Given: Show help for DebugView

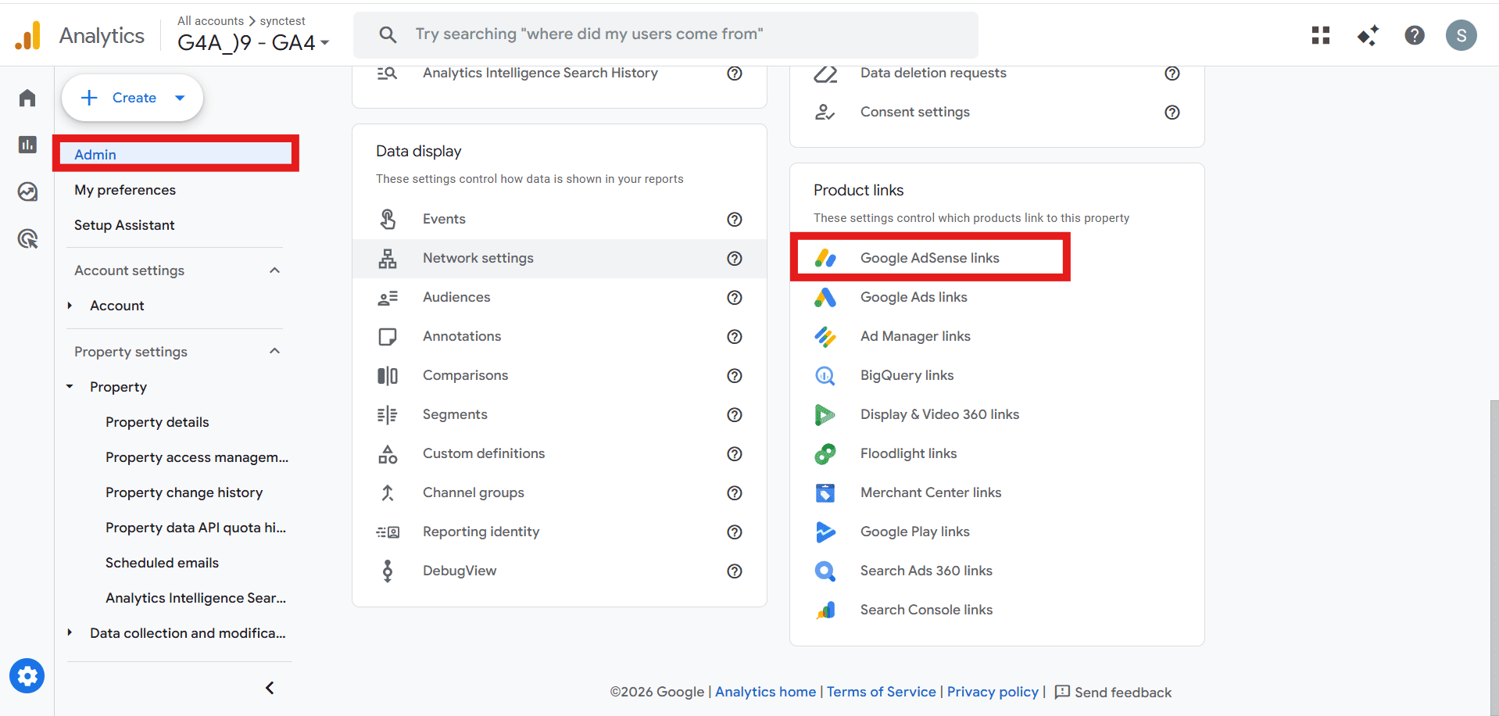Looking at the screenshot, I should coord(735,571).
